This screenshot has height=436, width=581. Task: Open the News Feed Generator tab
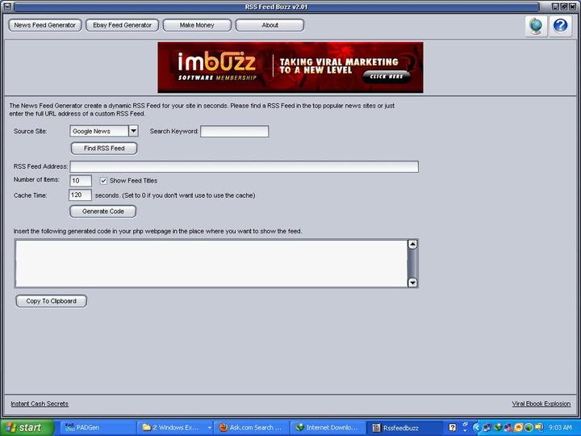(x=45, y=25)
